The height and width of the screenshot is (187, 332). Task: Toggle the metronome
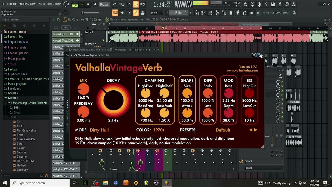point(115,4)
